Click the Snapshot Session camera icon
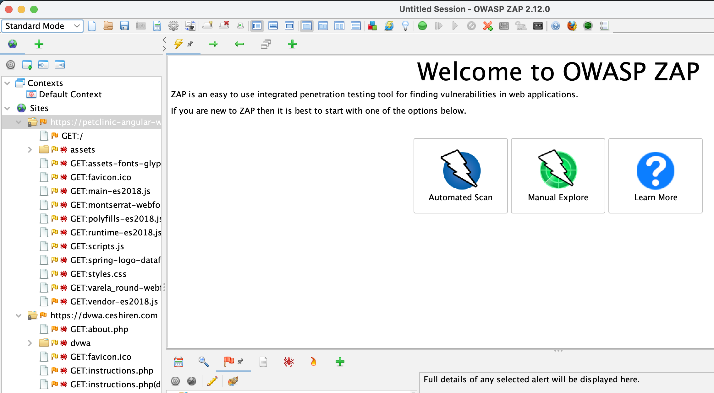Screen dimensions: 714x393 pos(140,26)
